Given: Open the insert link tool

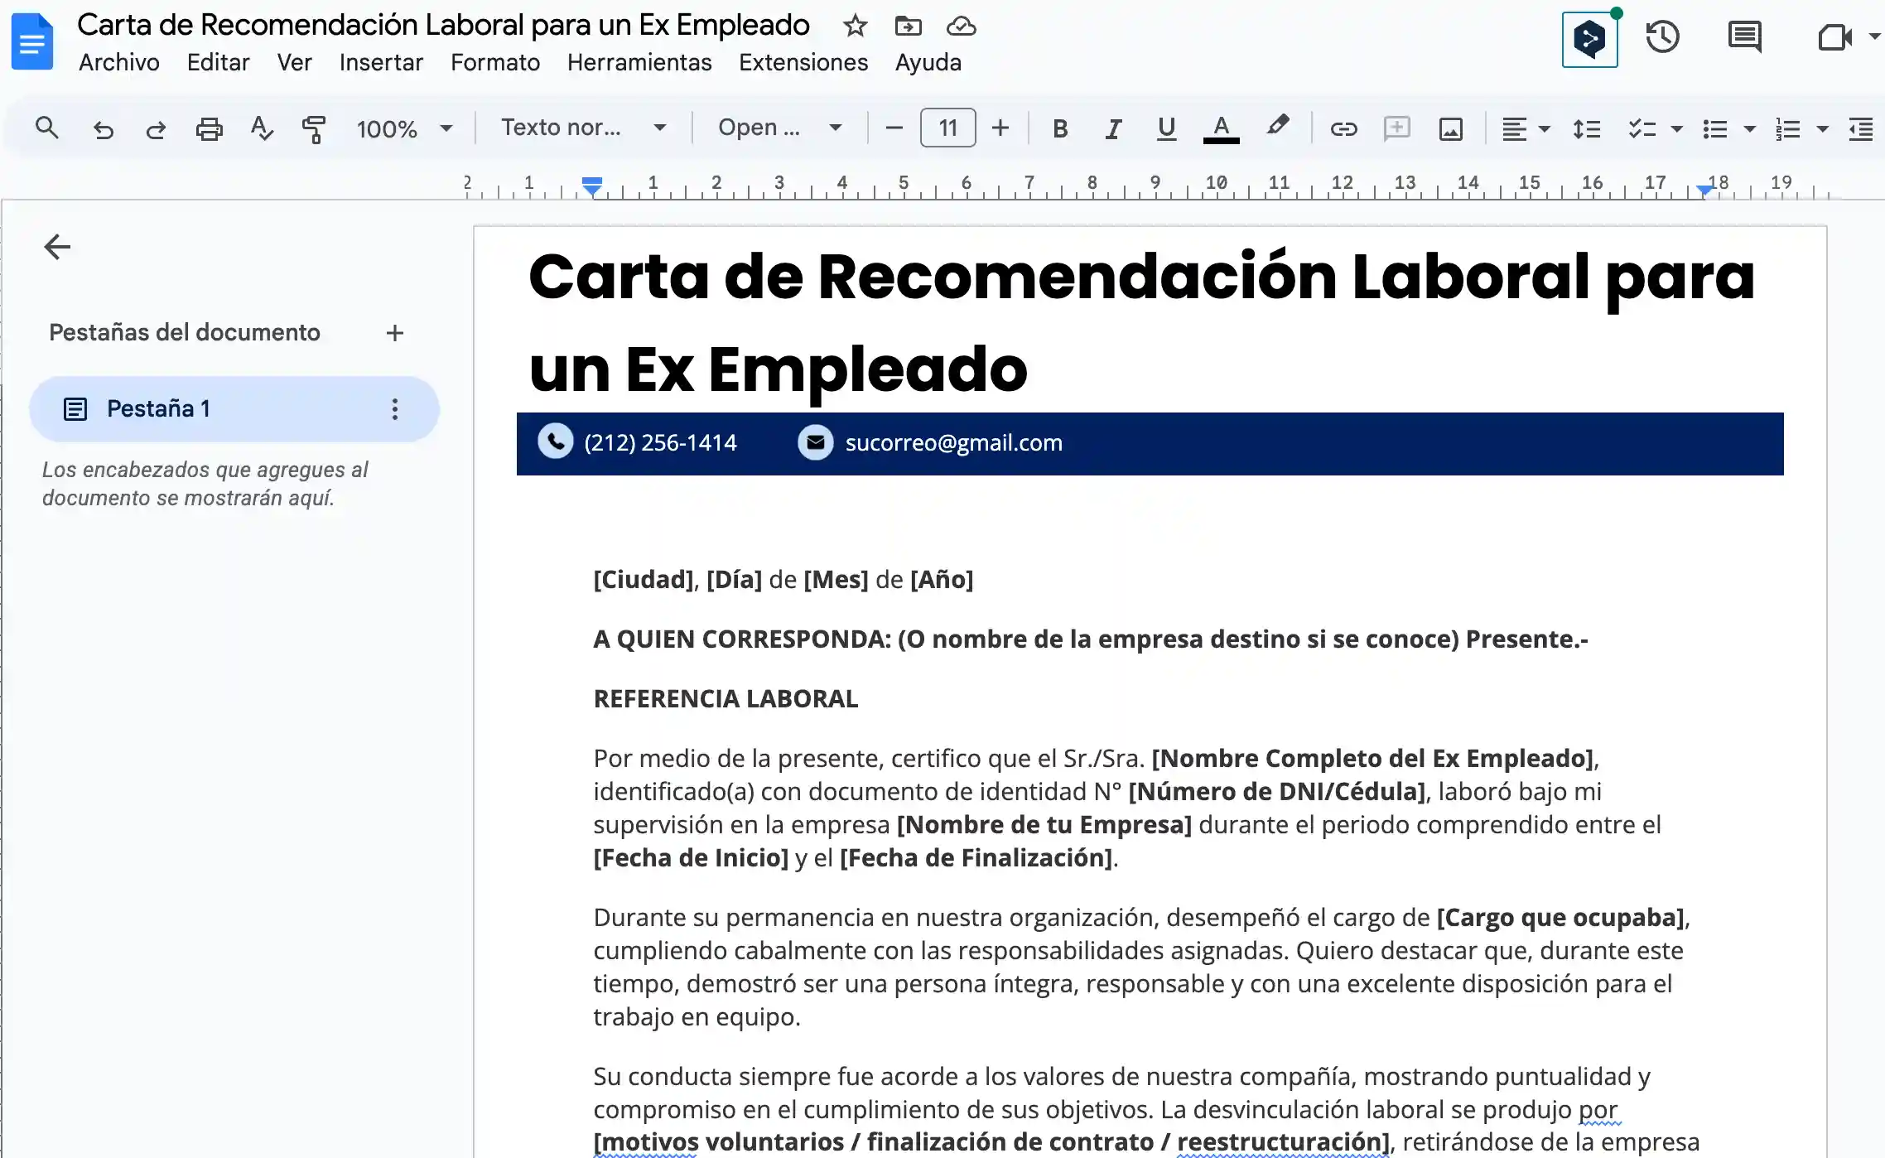Looking at the screenshot, I should click(x=1343, y=128).
